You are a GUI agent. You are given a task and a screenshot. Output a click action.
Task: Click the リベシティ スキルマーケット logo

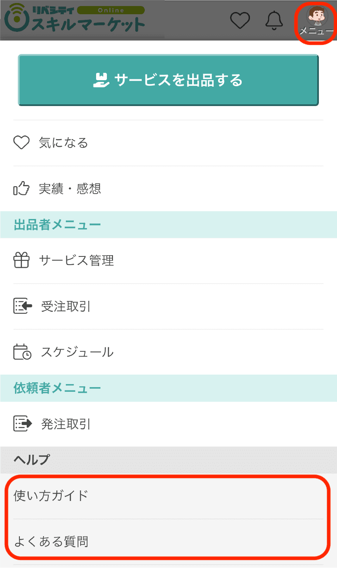tap(75, 19)
